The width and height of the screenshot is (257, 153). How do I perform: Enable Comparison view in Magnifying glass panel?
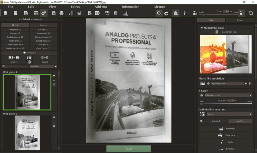[x=218, y=32]
